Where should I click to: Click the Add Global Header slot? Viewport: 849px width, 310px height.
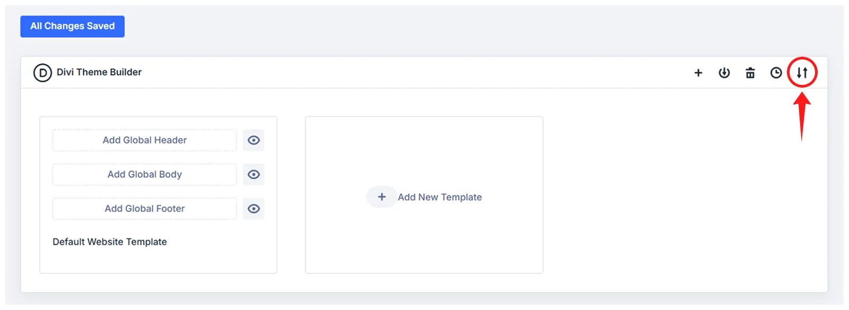pos(144,140)
